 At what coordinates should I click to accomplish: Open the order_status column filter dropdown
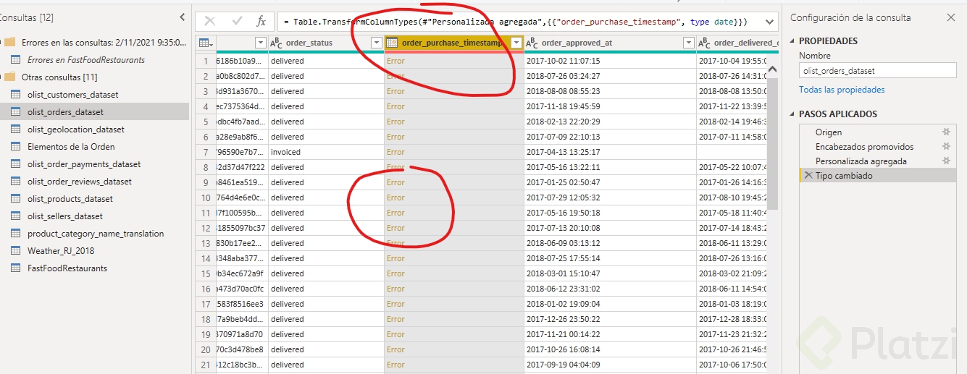click(x=376, y=43)
